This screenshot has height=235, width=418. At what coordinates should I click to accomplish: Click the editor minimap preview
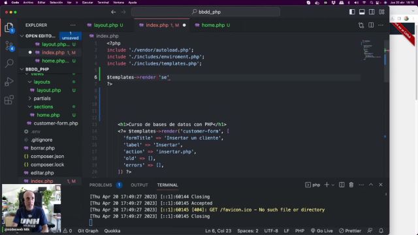pos(372,50)
